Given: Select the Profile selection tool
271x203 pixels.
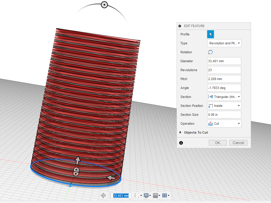Looking at the screenshot, I should (211, 34).
